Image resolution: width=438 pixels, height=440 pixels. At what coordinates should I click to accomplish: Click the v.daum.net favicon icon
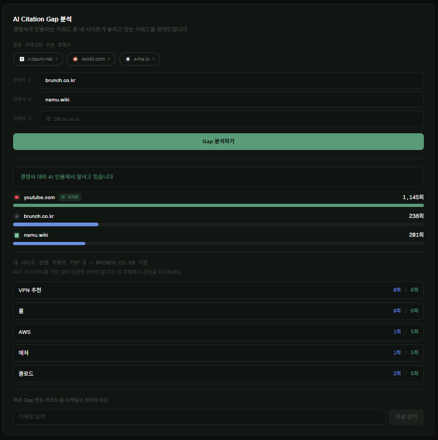tap(21, 59)
